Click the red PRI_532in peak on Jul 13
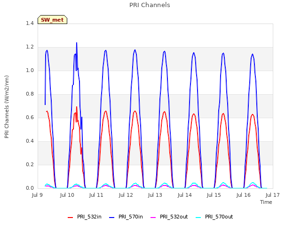301x226 pixels. (165, 112)
